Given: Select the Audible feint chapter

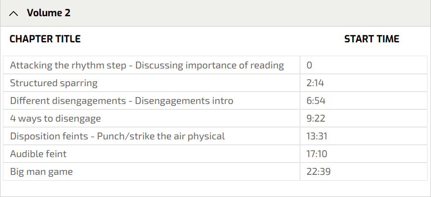Looking at the screenshot, I should [x=38, y=154].
